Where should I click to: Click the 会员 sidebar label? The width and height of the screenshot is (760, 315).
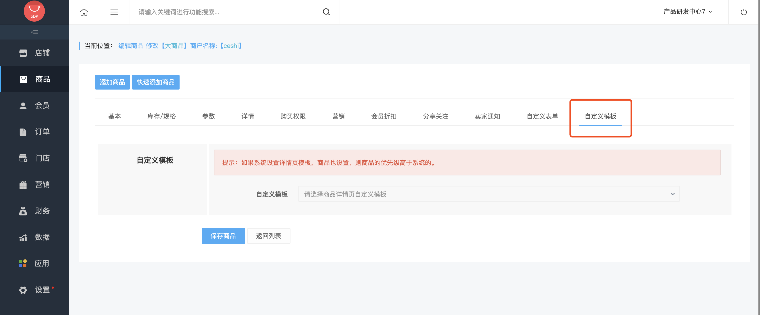42,106
